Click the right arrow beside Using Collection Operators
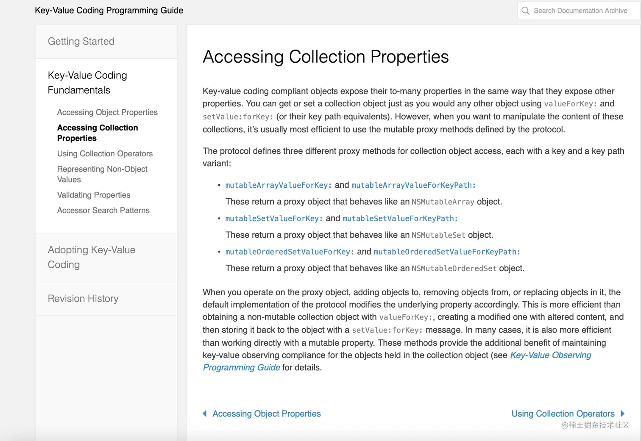Image resolution: width=641 pixels, height=441 pixels. click(622, 413)
